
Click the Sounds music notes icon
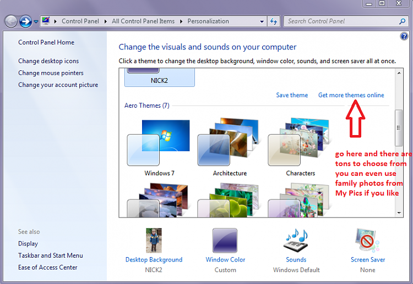[296, 241]
